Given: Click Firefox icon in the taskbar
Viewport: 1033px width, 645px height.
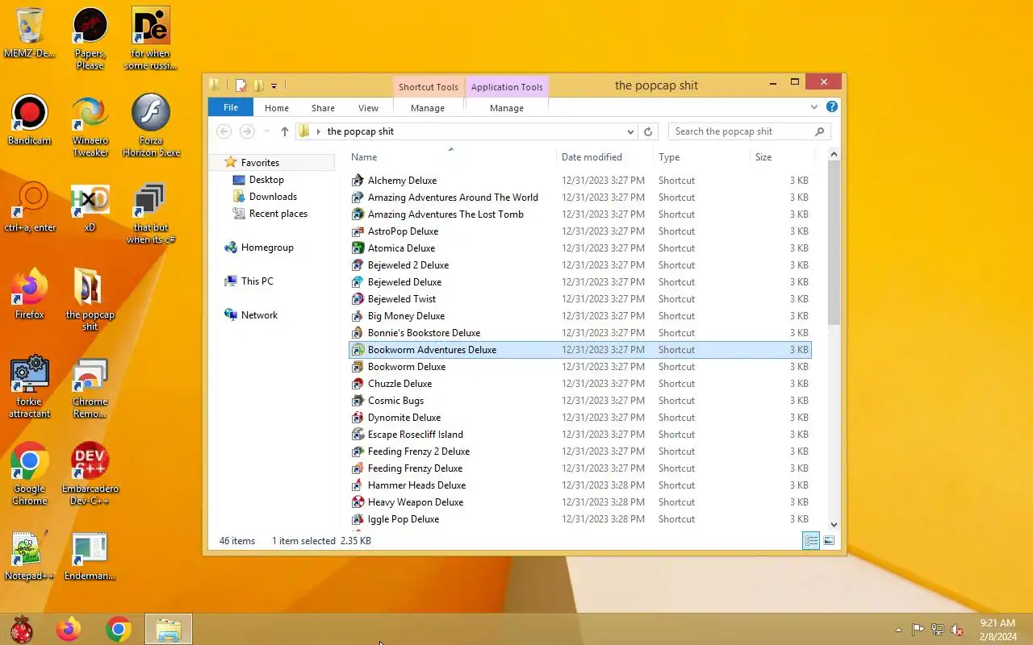Looking at the screenshot, I should [69, 629].
